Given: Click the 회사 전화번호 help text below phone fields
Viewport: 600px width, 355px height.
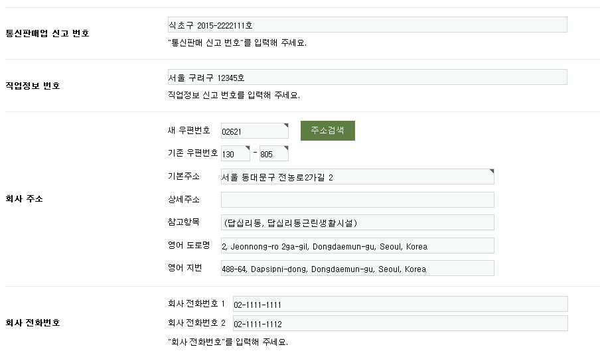Looking at the screenshot, I should click(228, 342).
